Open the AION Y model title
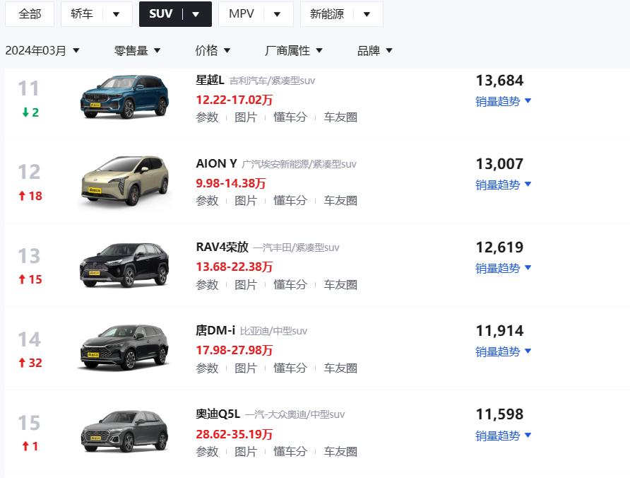Viewport: 630px width, 478px height. pos(216,164)
